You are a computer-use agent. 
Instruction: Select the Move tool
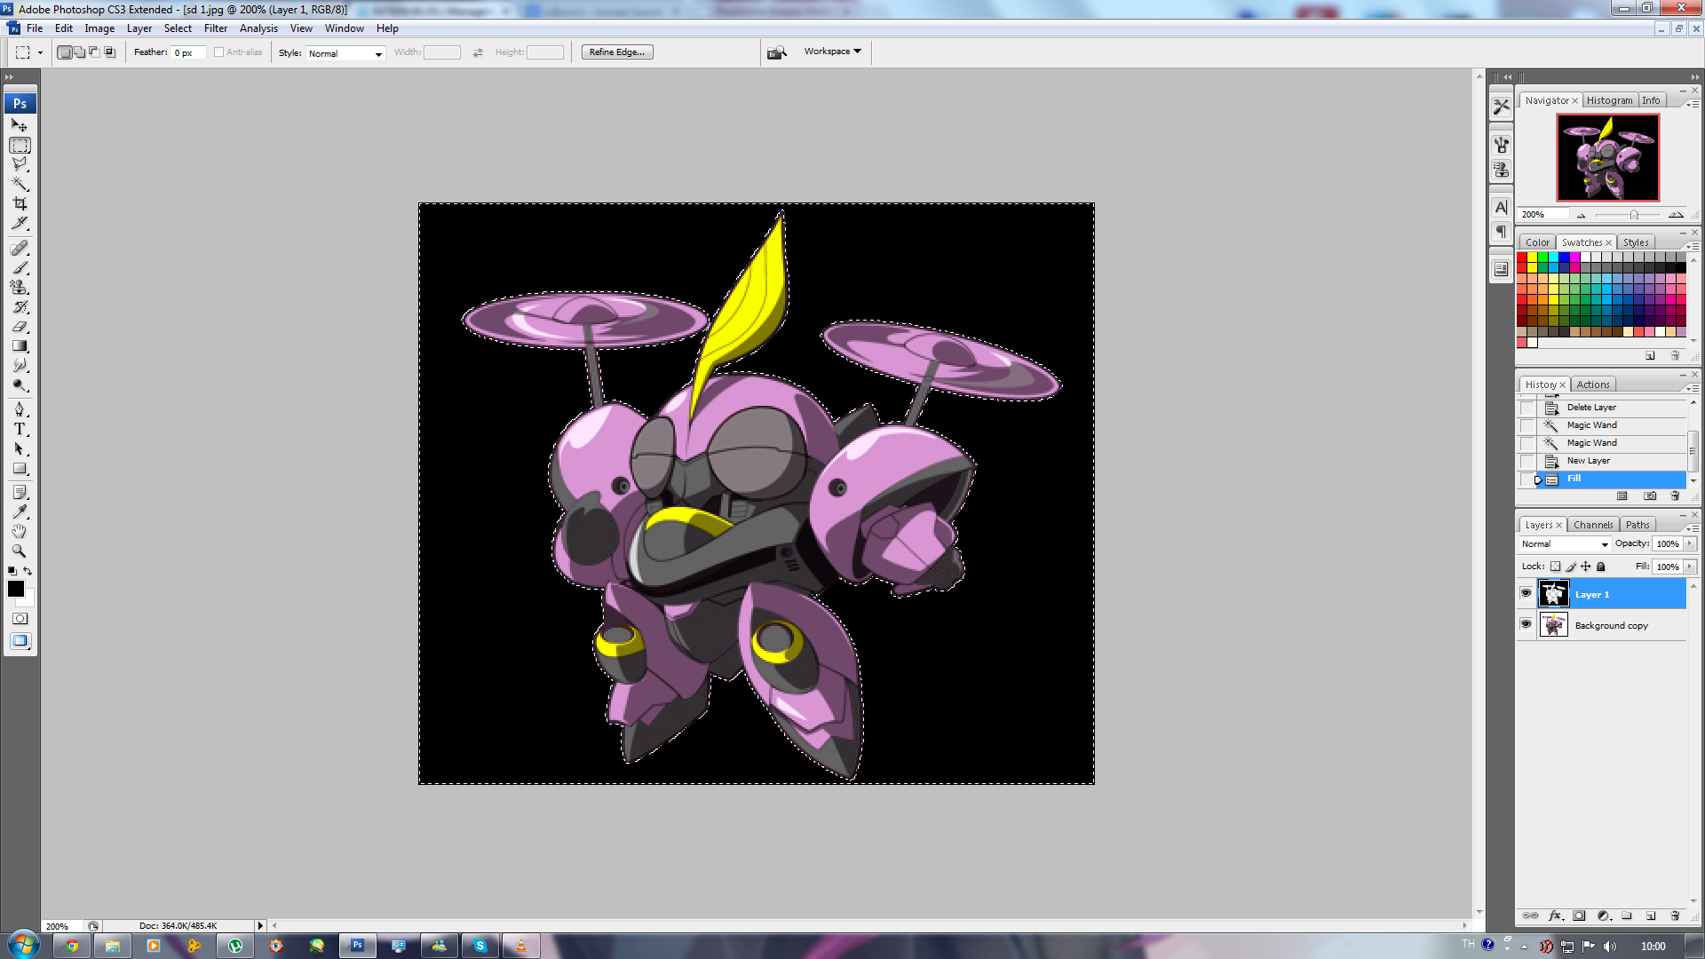(x=20, y=125)
